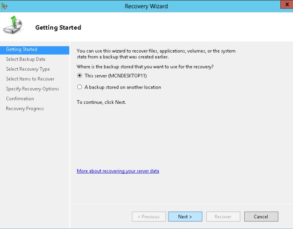293x229 pixels.
Task: Click the 'Where is the backup stored' question text
Action: 145,67
